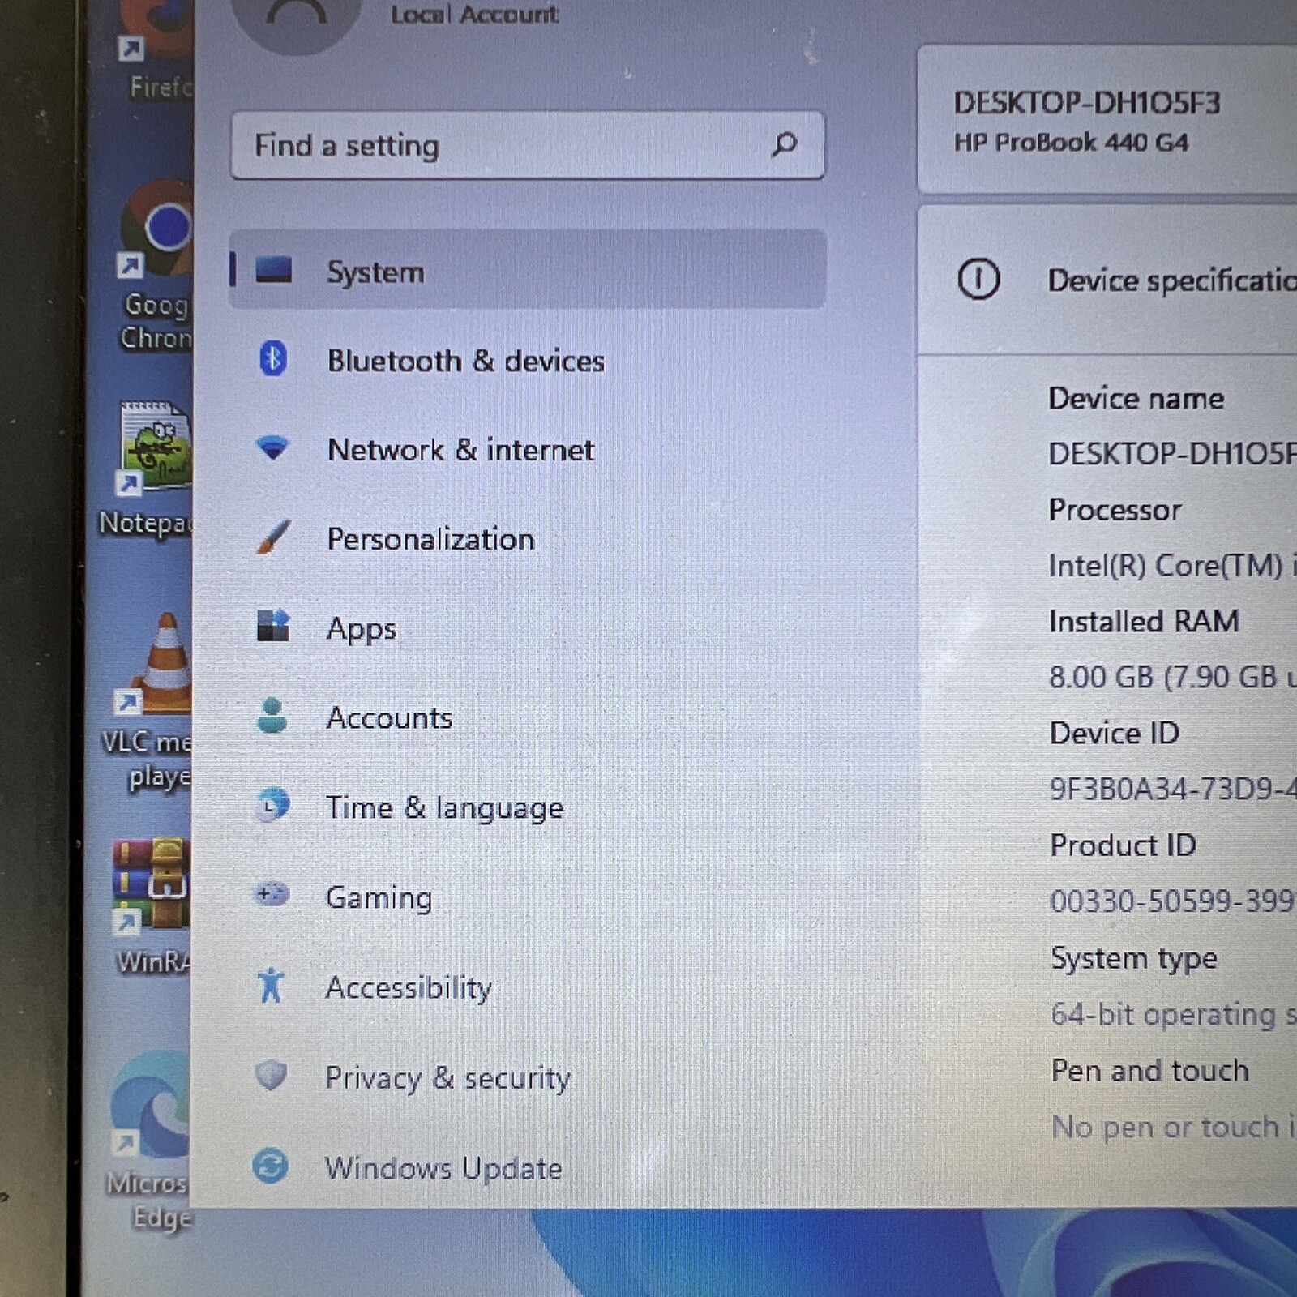Screen dimensions: 1297x1297
Task: Open the Windows Update page
Action: (528, 1166)
